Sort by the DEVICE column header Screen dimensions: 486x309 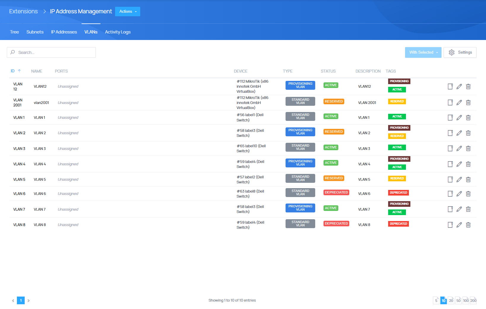click(241, 71)
